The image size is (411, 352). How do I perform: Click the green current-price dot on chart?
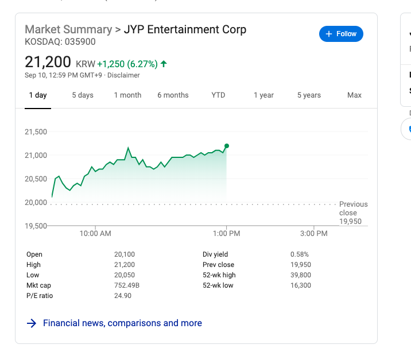[x=227, y=146]
